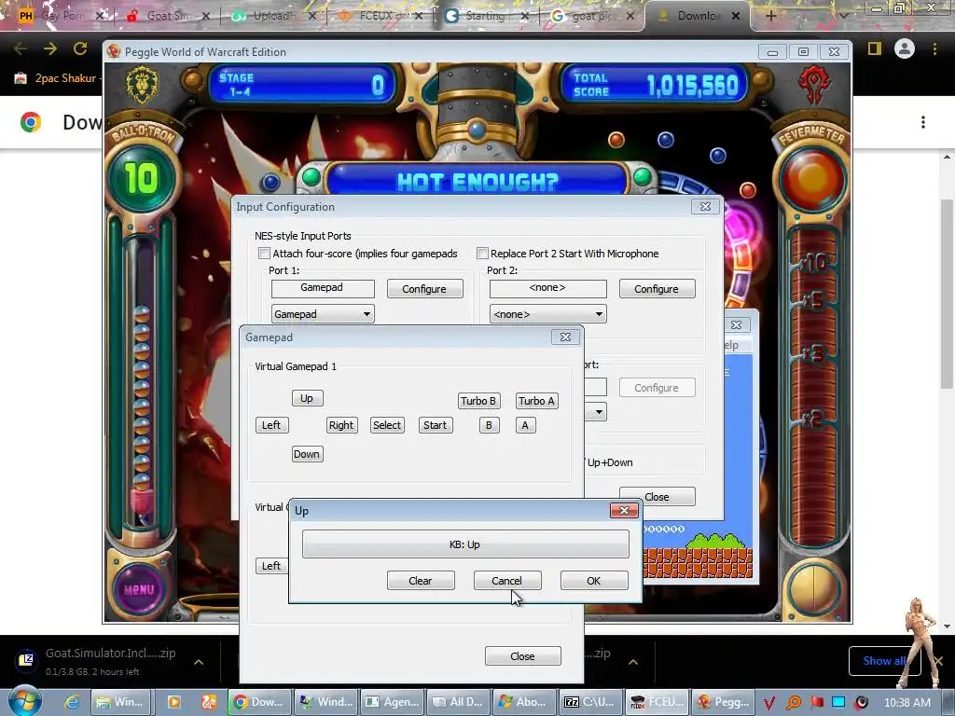The width and height of the screenshot is (955, 716).
Task: Click the Ball-O-Tron ball counter showing 10
Action: [x=142, y=178]
